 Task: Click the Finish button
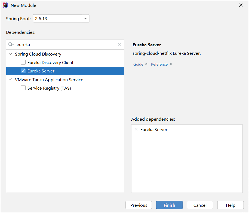click(x=169, y=205)
